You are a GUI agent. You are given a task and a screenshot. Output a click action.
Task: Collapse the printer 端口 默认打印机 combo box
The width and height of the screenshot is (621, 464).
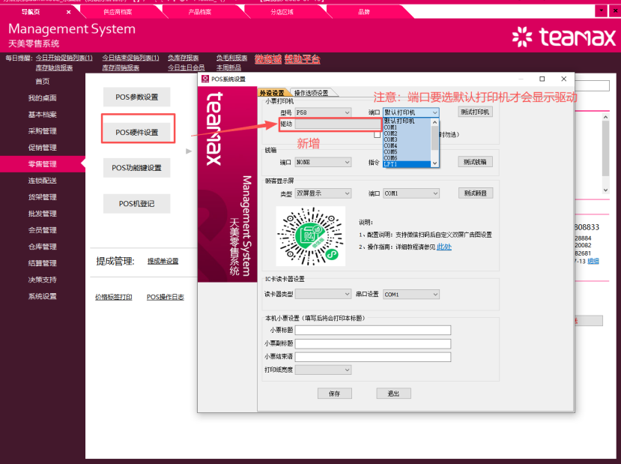click(x=411, y=112)
